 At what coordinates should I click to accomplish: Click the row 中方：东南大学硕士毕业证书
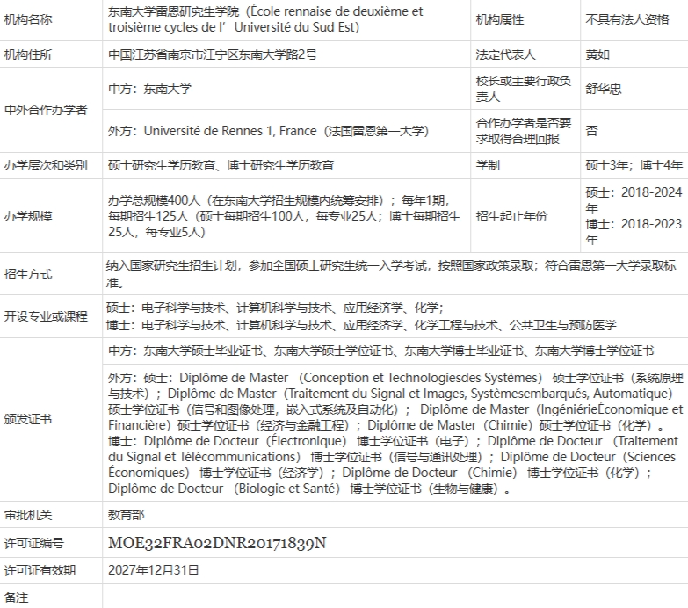point(380,351)
